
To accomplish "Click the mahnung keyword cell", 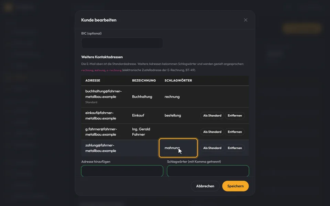I will 178,148.
